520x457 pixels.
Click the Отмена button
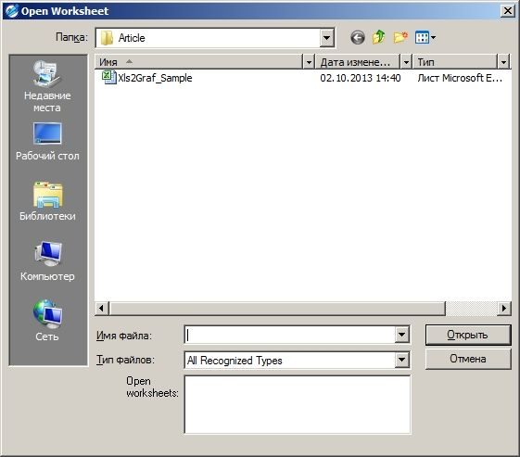pyautogui.click(x=467, y=359)
